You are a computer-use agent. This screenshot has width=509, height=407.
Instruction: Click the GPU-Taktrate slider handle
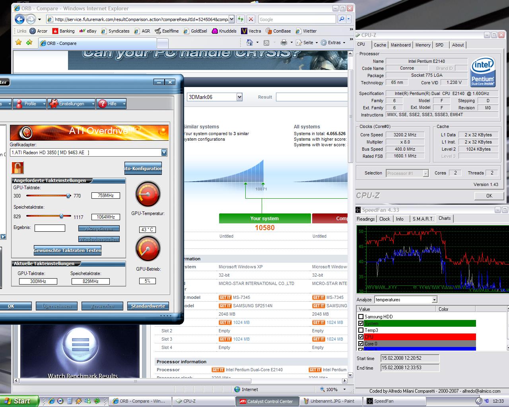coord(68,196)
